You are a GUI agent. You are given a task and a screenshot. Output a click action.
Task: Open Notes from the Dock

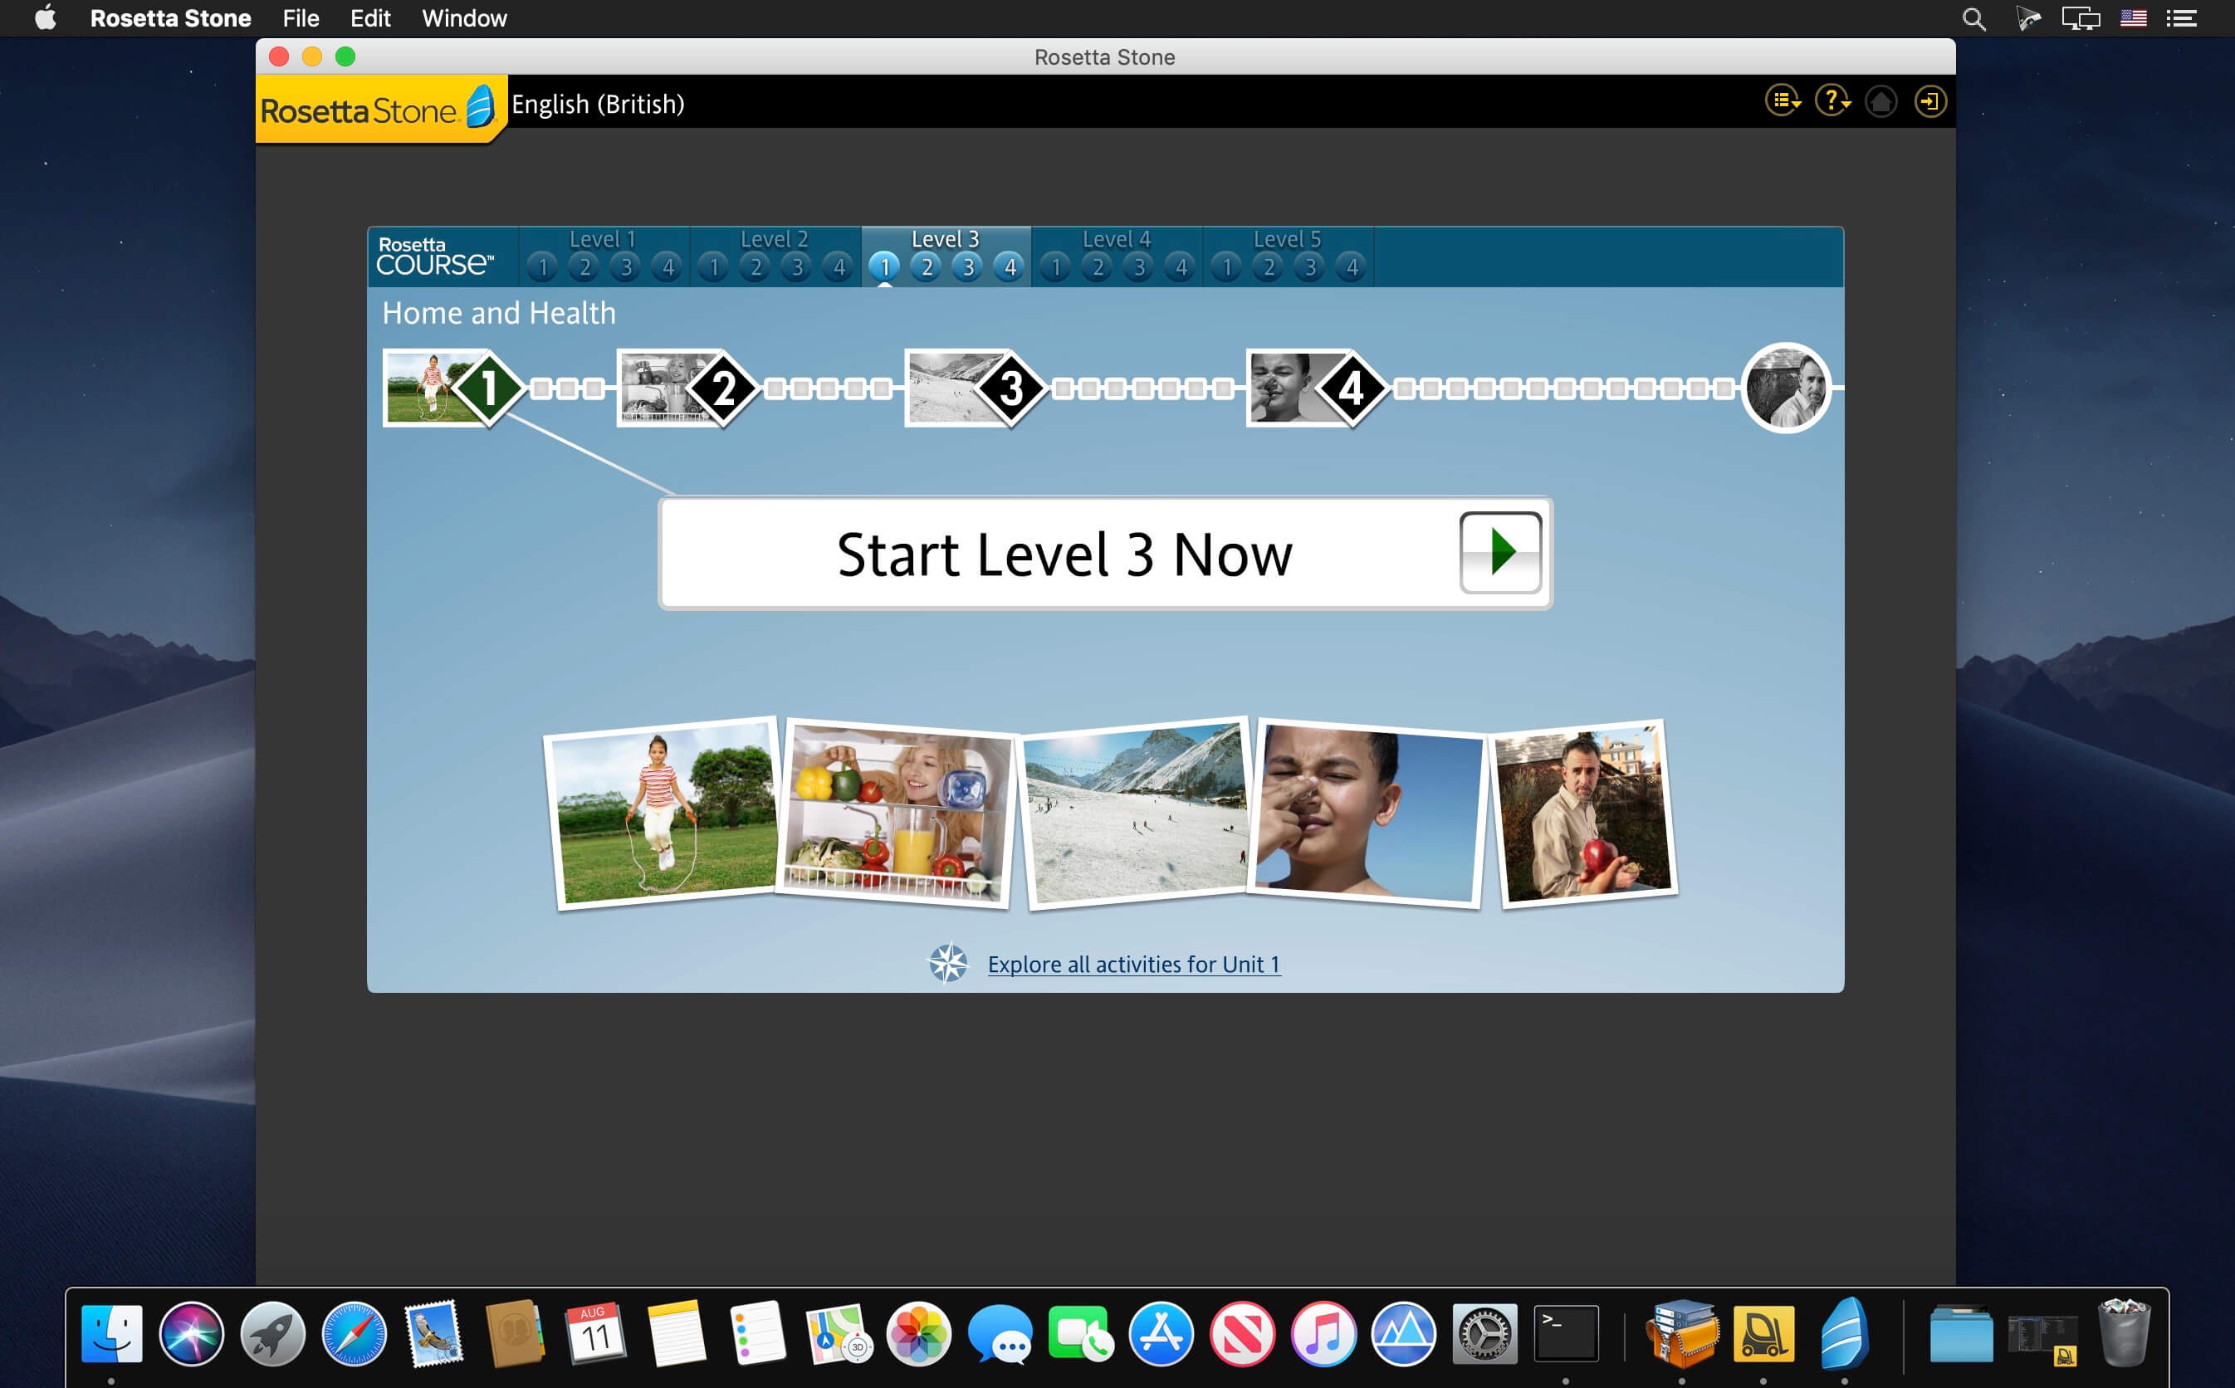(677, 1333)
